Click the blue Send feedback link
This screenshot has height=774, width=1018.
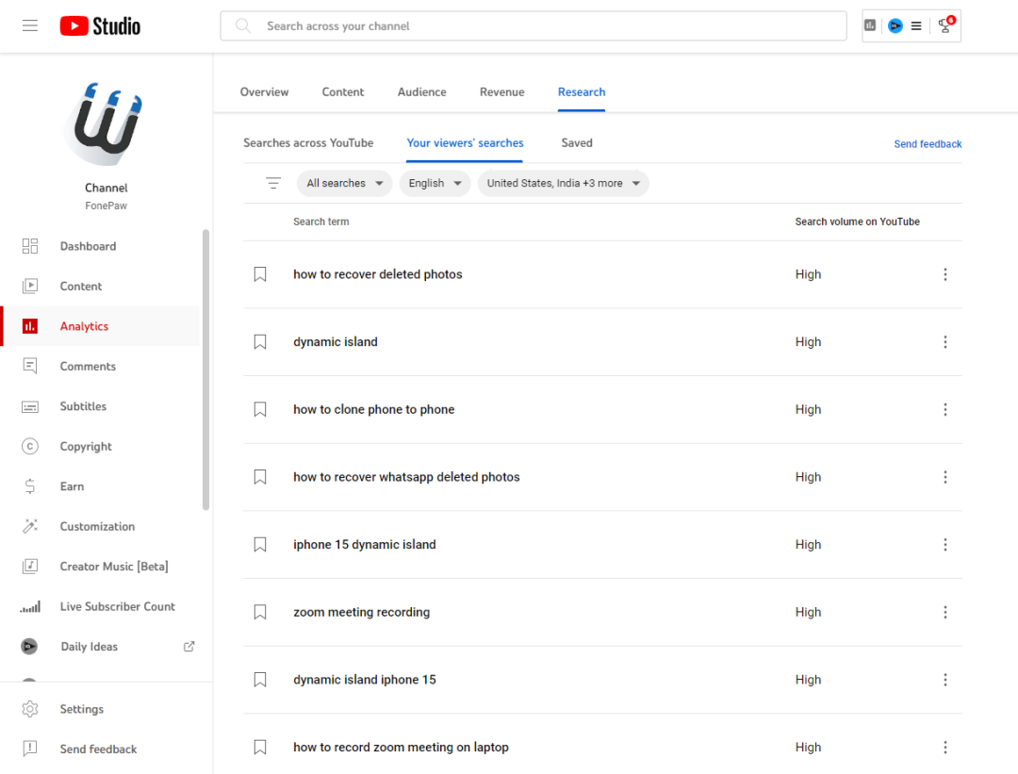click(928, 144)
